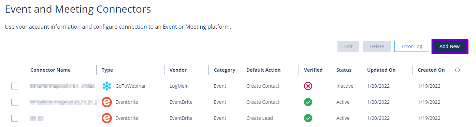
Task: Open the blurred GoToWebinar connector name
Action: pos(62,86)
